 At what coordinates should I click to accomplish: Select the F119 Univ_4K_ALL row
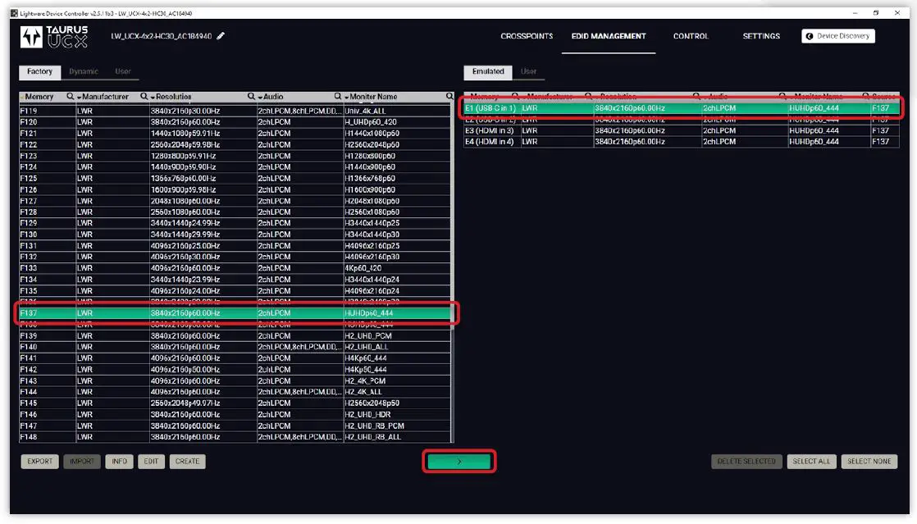point(235,112)
